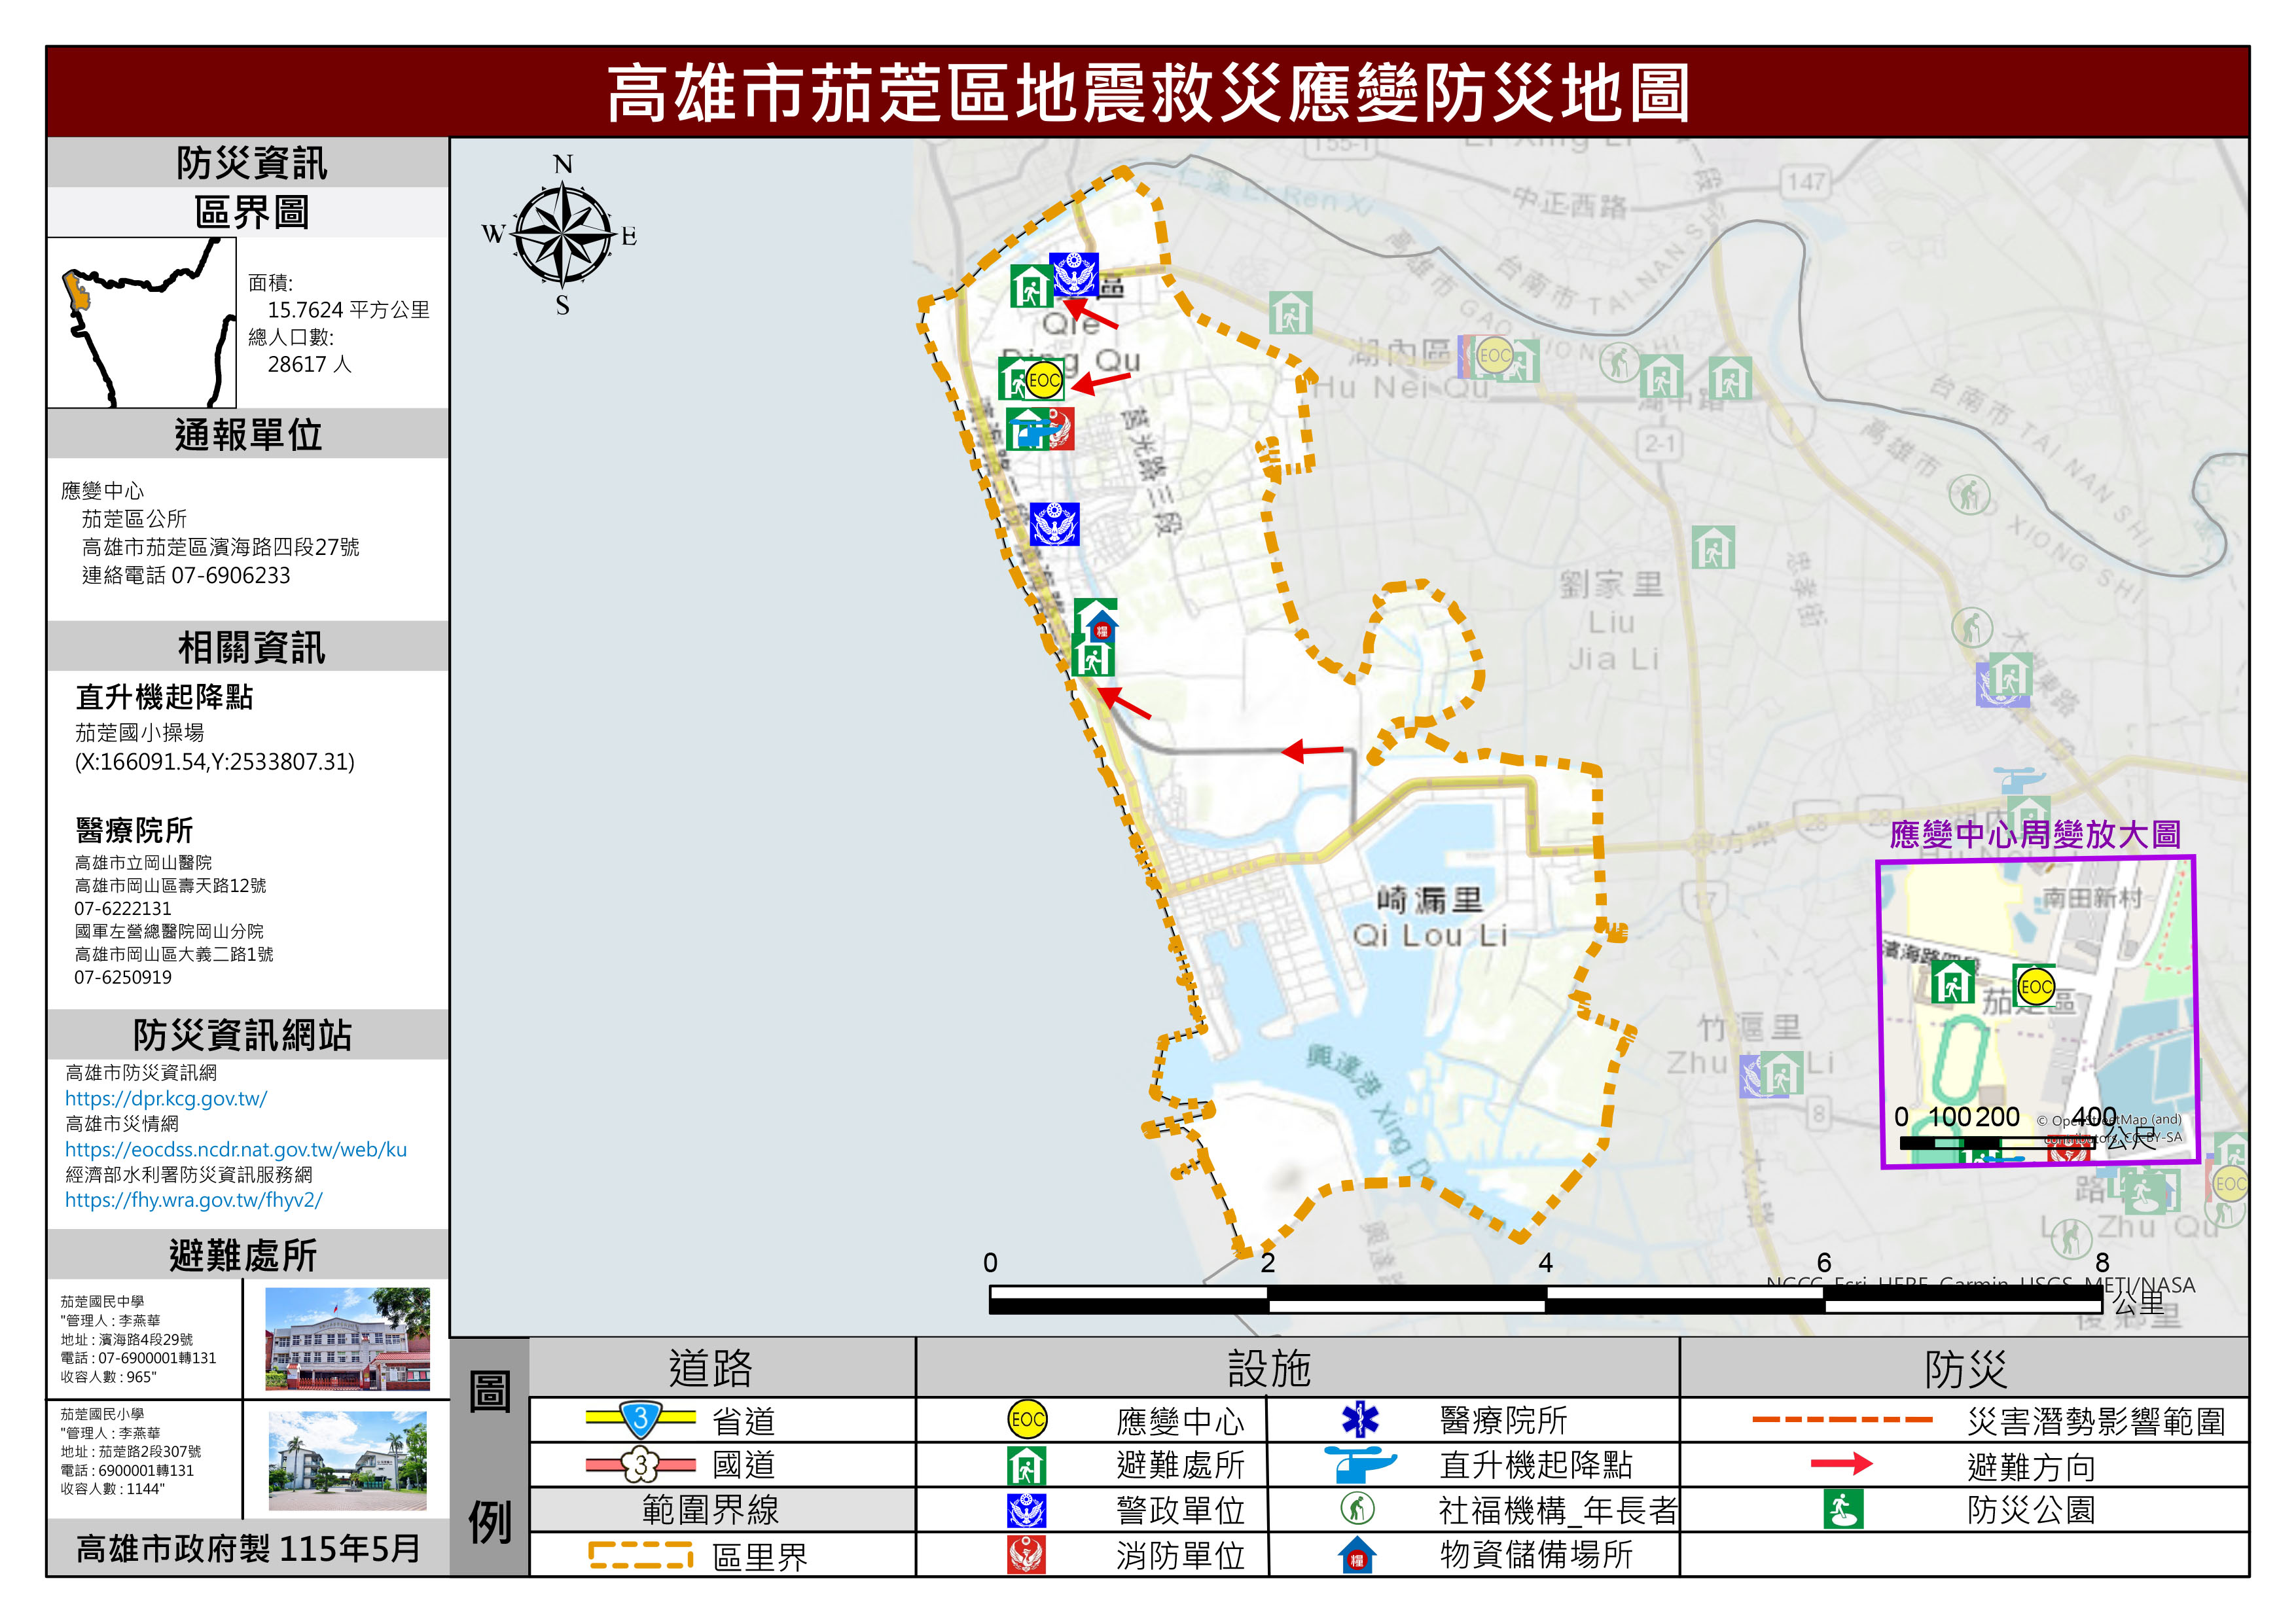The image size is (2296, 1623).
Task: Click the 崎漏里 label on the map
Action: point(1429,900)
